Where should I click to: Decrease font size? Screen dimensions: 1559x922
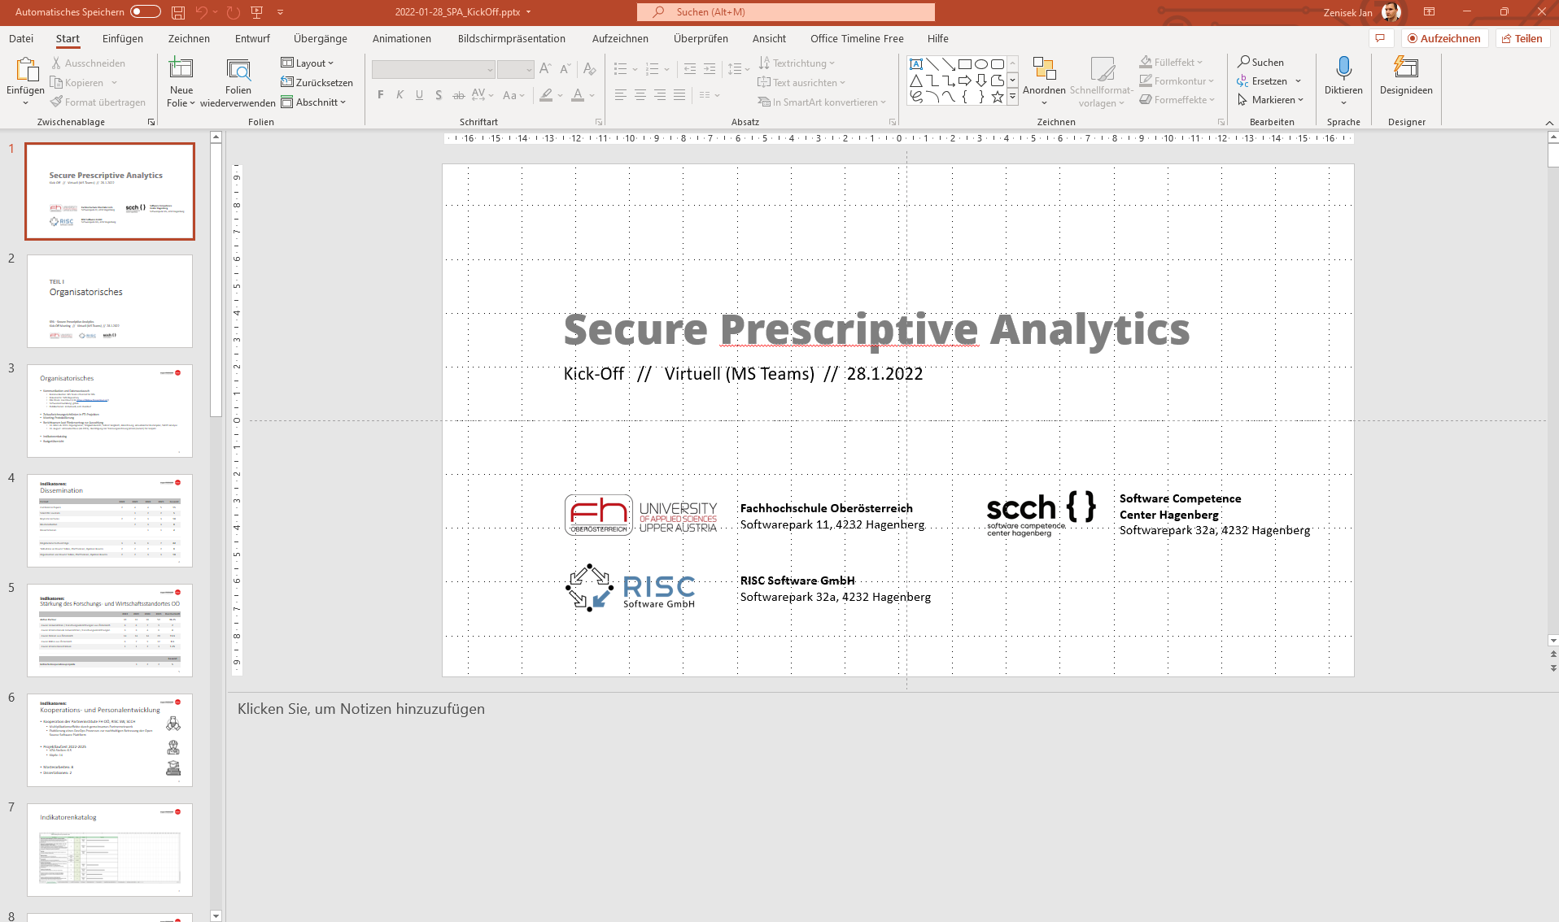pyautogui.click(x=565, y=69)
